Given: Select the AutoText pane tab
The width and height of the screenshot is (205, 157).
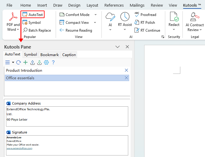Looking at the screenshot, I should pos(13,54).
